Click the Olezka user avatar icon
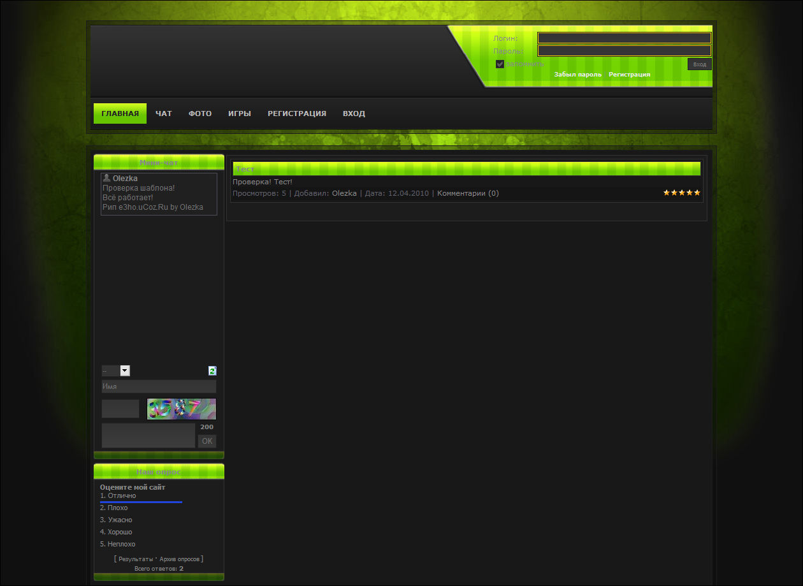This screenshot has height=586, width=803. pos(106,179)
